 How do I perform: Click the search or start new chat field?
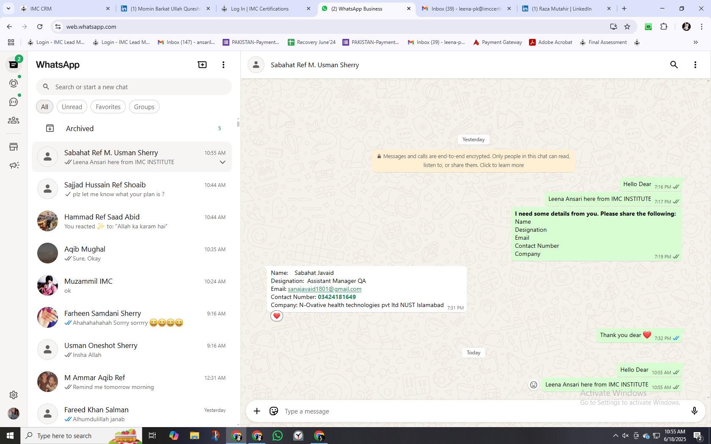point(134,87)
